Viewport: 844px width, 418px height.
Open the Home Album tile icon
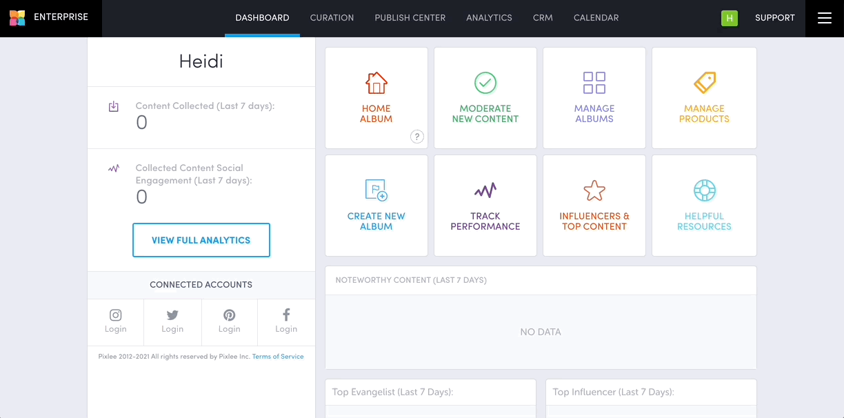(x=376, y=81)
